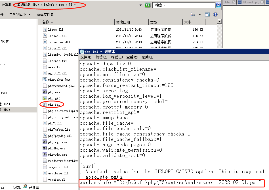Click the php.ini gear icon
This screenshot has height=190, width=269.
click(x=45, y=105)
